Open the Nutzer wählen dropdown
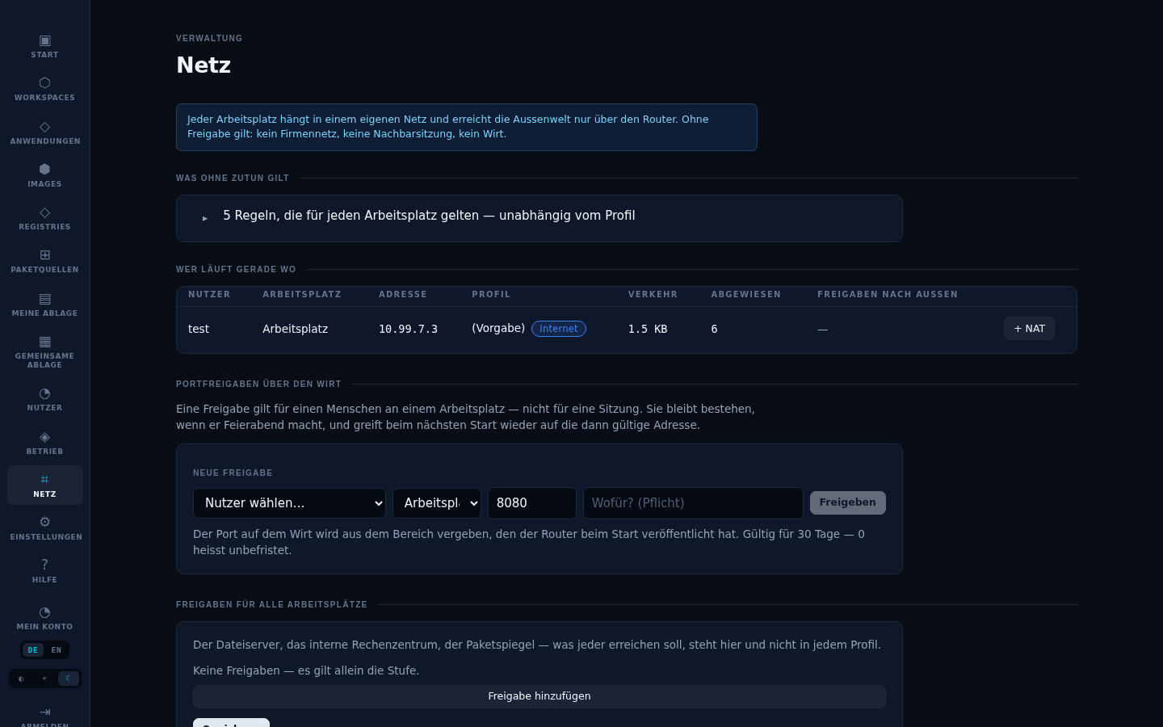The image size is (1163, 727). pos(289,503)
